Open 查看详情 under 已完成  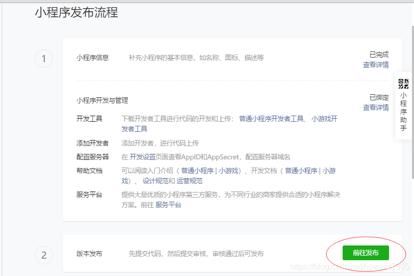tap(376, 65)
